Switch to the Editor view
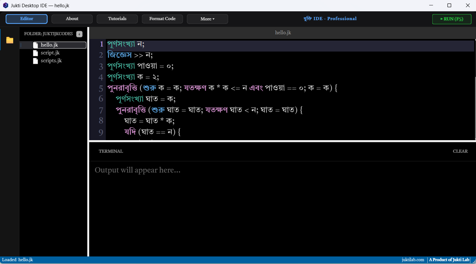The width and height of the screenshot is (476, 264). [x=27, y=19]
